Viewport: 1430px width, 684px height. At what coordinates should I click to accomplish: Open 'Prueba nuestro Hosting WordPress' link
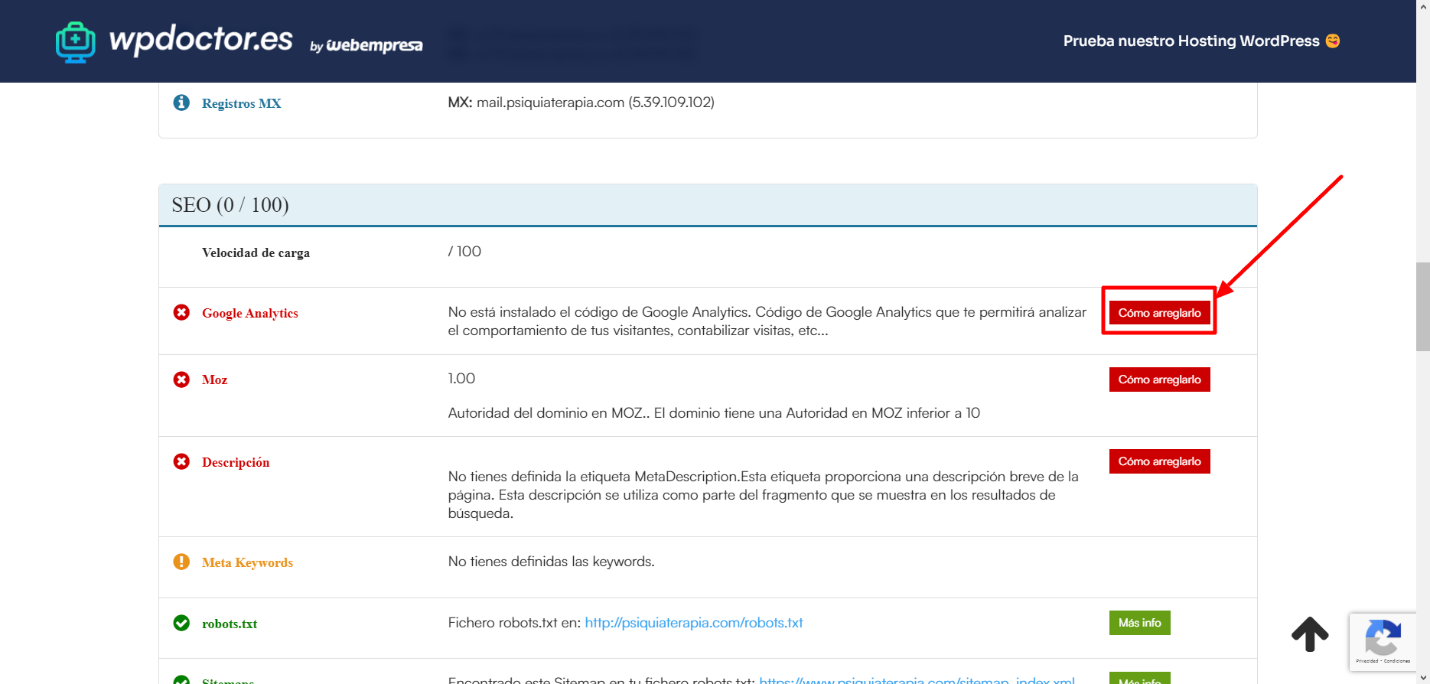[1191, 41]
